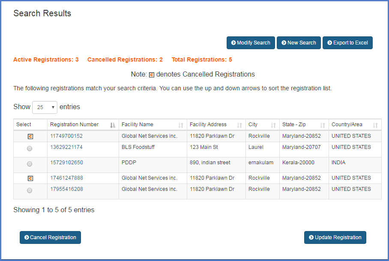Screen dimensions: 389x261
Task: Click the Update Registration button
Action: (335, 237)
